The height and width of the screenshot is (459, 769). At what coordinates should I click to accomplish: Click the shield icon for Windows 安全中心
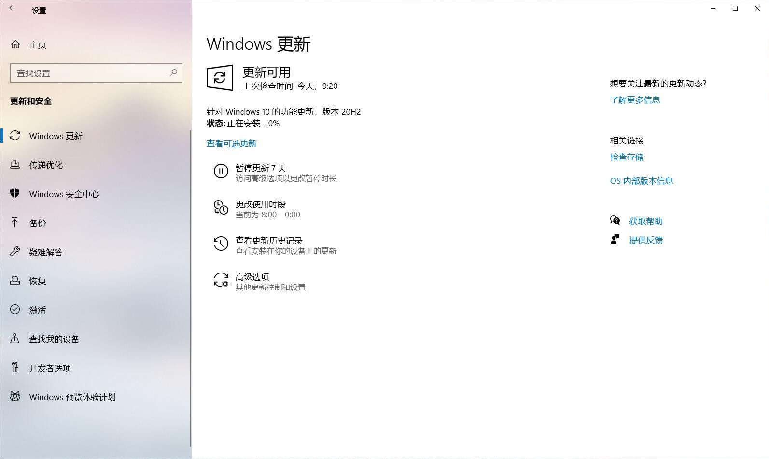[x=15, y=193]
